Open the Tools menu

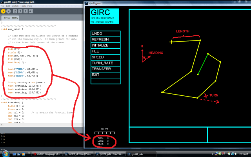(23, 6)
